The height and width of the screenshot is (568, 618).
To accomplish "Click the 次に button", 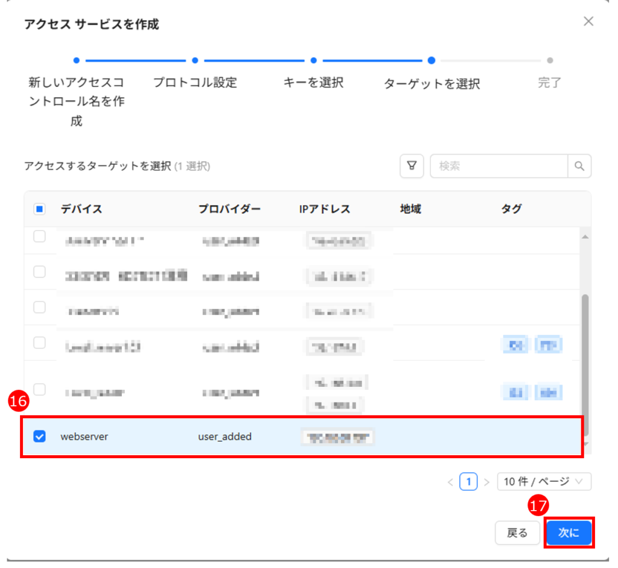I will (569, 532).
